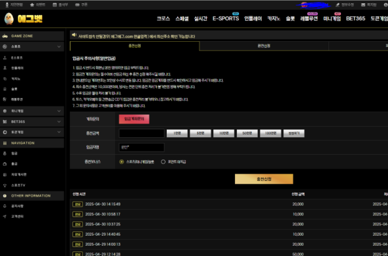Click the egg logo in header
Image resolution: width=388 pixels, height=256 pixels.
point(9,19)
